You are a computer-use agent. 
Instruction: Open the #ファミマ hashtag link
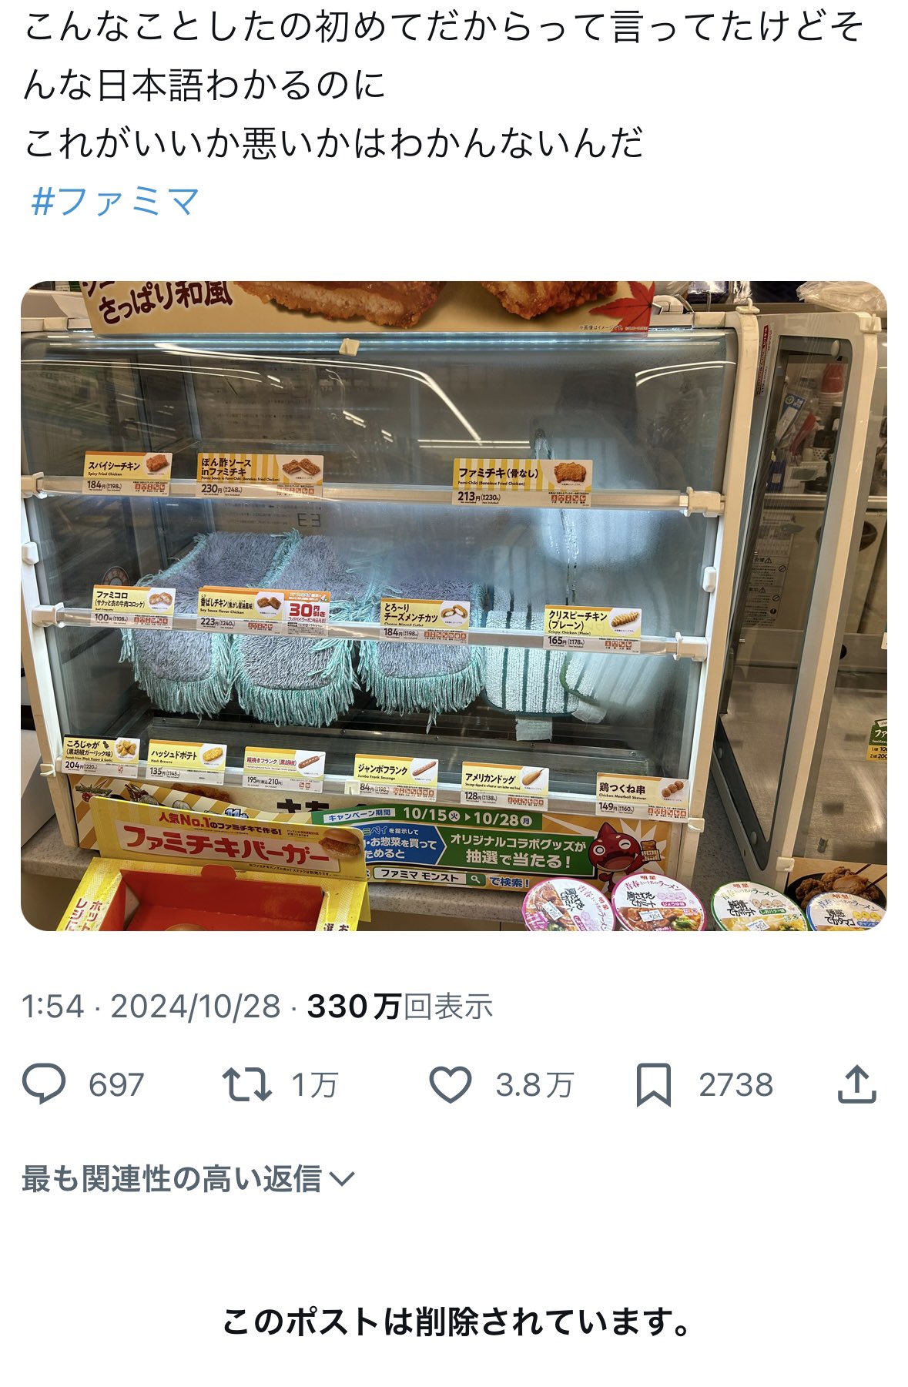tap(115, 202)
